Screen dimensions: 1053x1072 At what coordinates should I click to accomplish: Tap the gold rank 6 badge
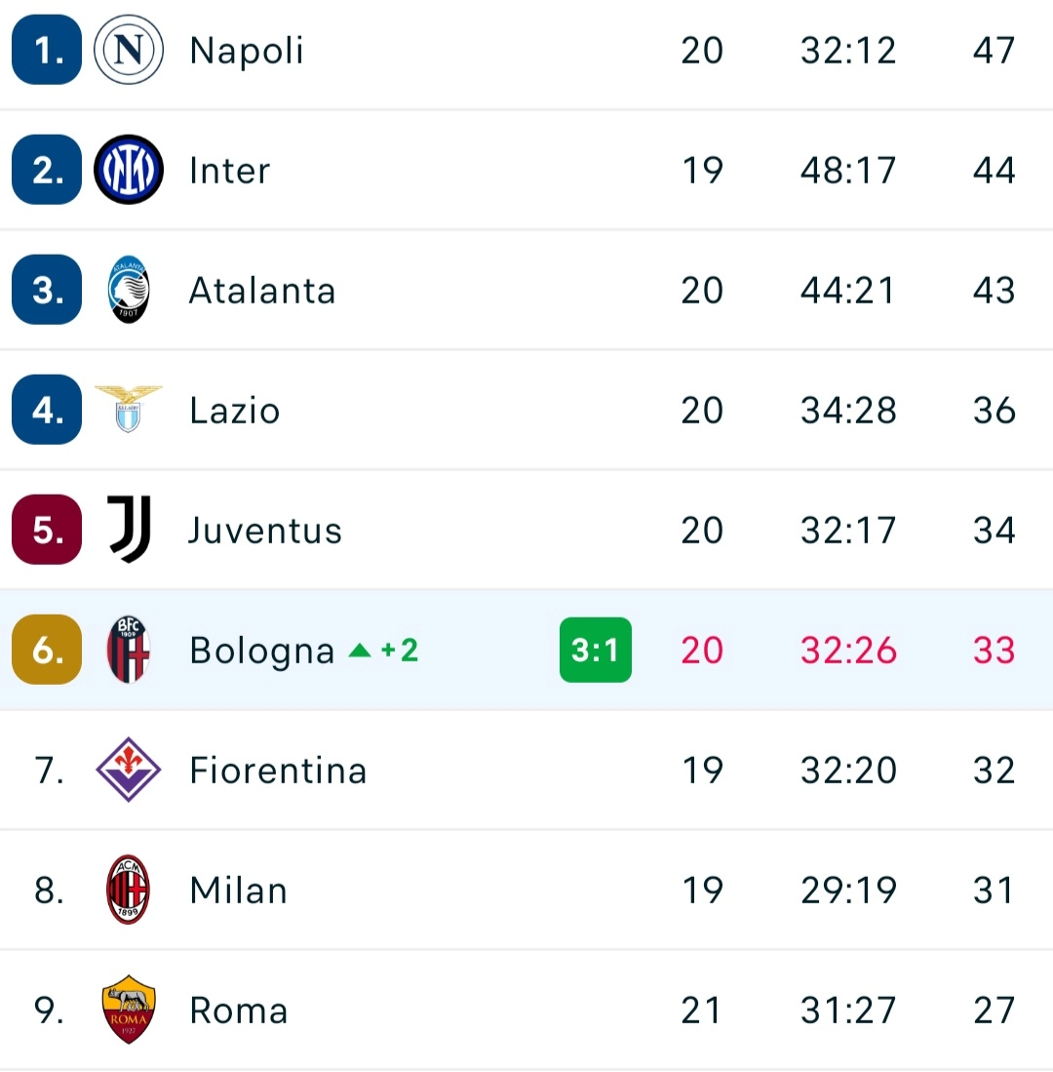tap(47, 650)
